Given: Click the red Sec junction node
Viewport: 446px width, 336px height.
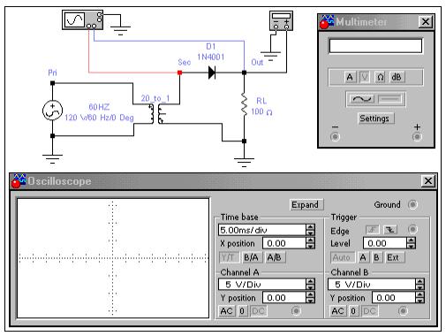Looking at the screenshot, I should tap(179, 73).
